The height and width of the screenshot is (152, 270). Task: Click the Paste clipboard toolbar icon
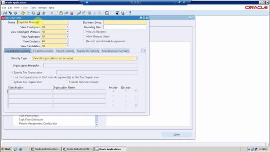61,13
